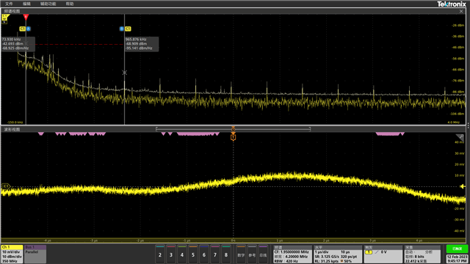Click the trigger level arrow on right edge
This screenshot has width=470, height=264.
(463, 186)
